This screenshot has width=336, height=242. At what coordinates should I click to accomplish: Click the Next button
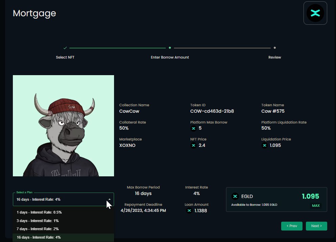pyautogui.click(x=316, y=226)
